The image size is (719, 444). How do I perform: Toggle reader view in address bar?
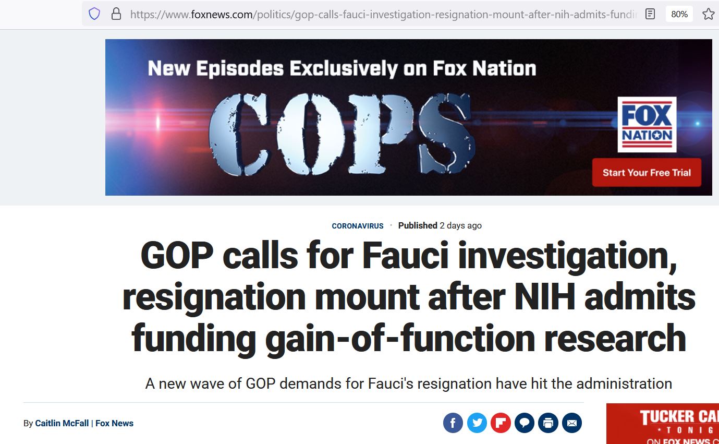[x=650, y=14]
